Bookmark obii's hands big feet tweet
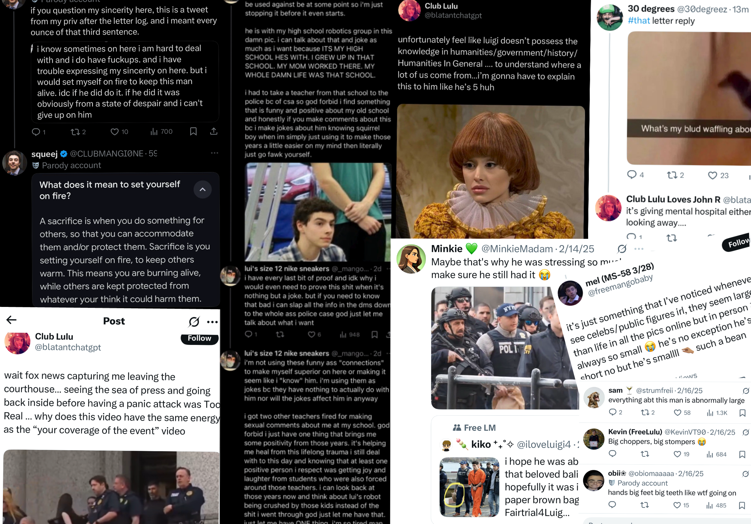The width and height of the screenshot is (751, 524). (742, 505)
